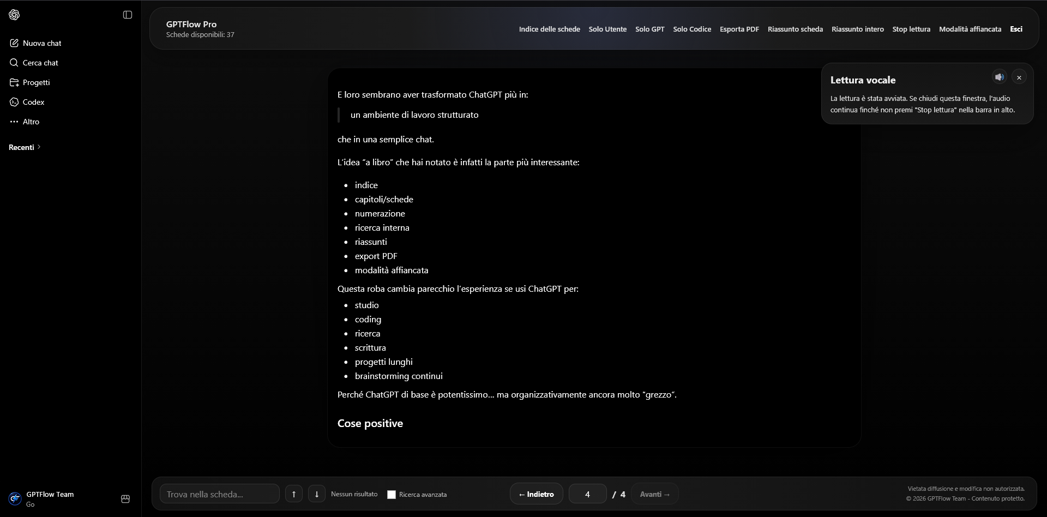Select the Solo Codice filter
Viewport: 1047px width, 517px height.
pos(692,29)
